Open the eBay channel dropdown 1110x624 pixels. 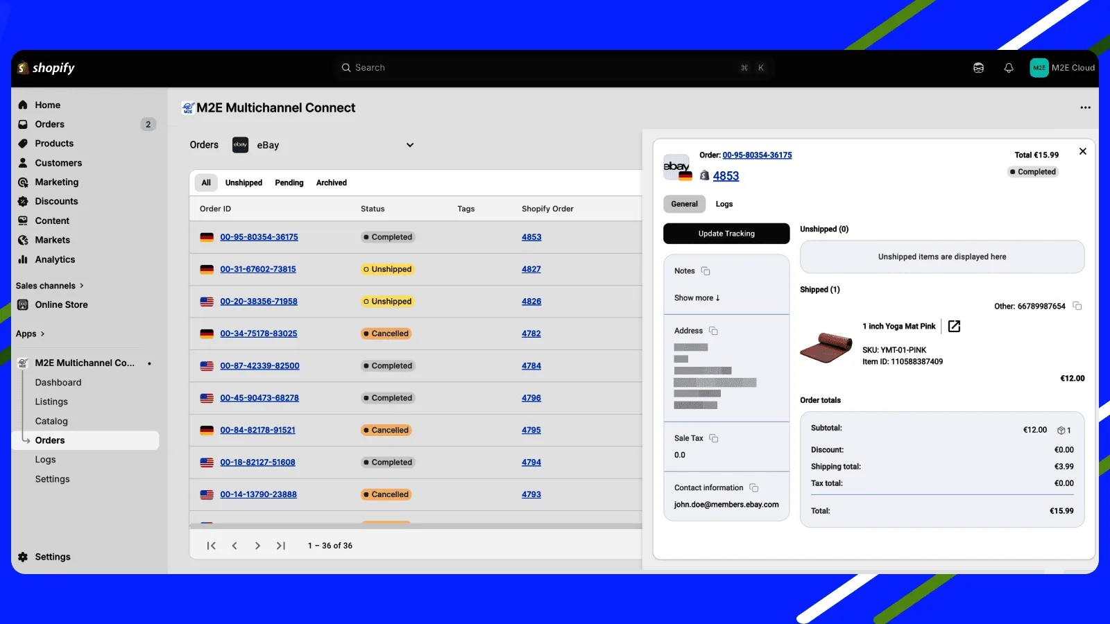[323, 145]
